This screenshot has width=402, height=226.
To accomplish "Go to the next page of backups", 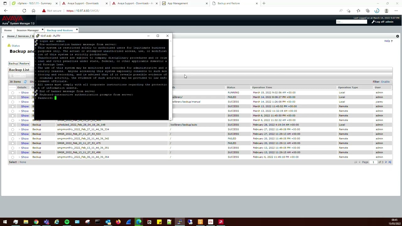I will [x=386, y=162].
